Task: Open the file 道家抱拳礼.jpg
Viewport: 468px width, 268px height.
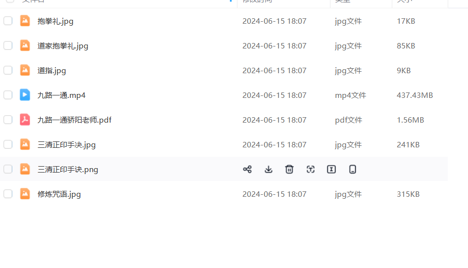Action: click(x=63, y=46)
